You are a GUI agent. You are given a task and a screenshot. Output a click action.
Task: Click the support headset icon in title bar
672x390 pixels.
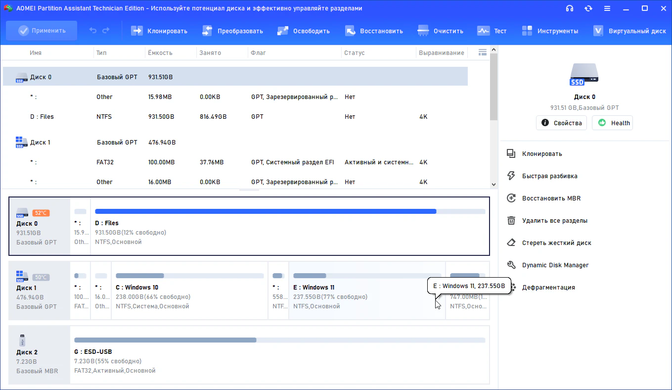570,8
